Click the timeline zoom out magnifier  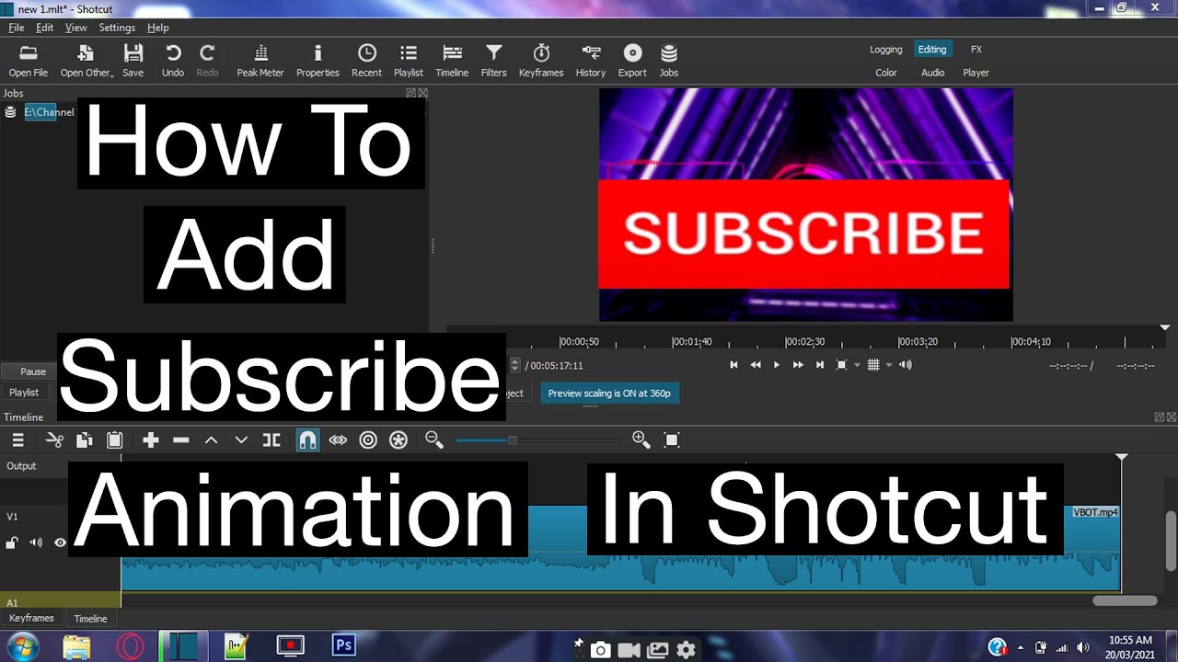[434, 440]
